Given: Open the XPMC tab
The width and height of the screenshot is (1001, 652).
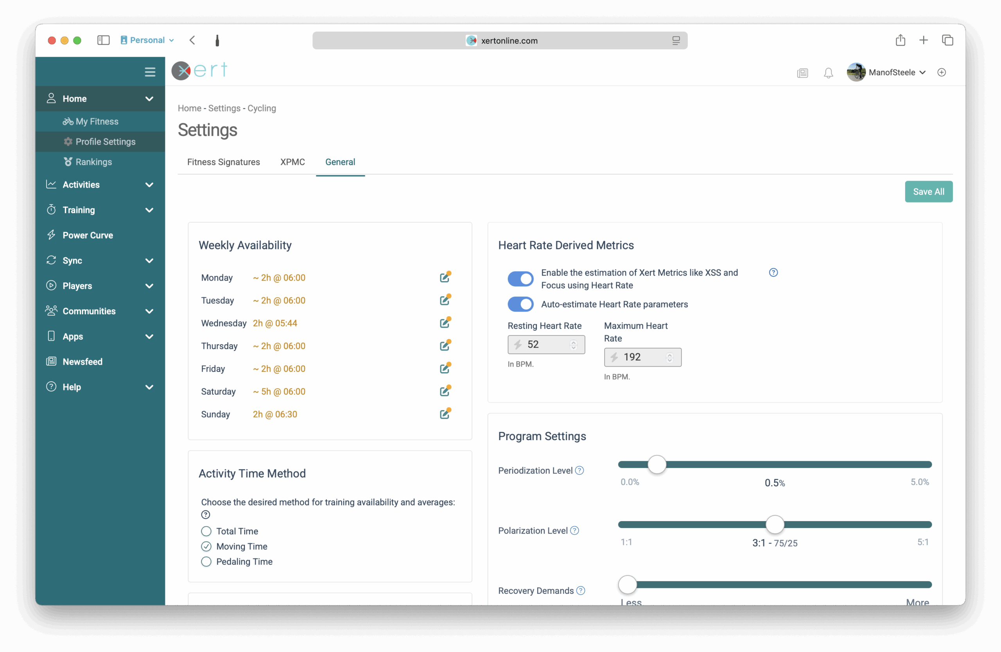Looking at the screenshot, I should pyautogui.click(x=292, y=162).
